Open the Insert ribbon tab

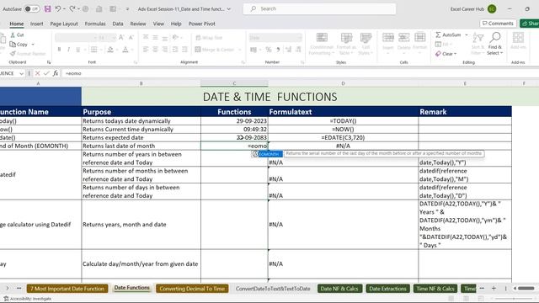36,24
